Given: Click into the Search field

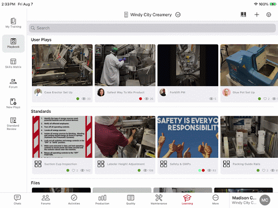Looking at the screenshot, I should pyautogui.click(x=152, y=28).
